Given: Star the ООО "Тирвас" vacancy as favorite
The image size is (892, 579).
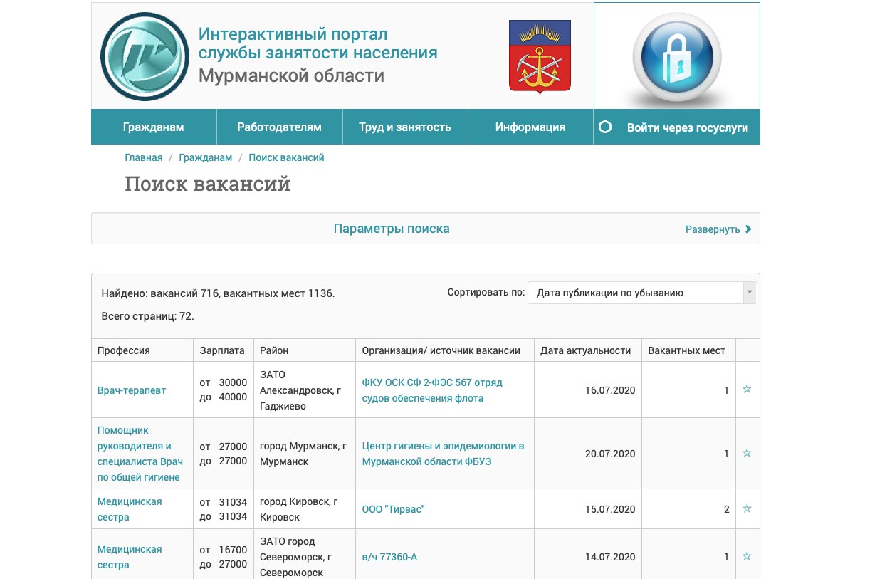Looking at the screenshot, I should point(747,508).
